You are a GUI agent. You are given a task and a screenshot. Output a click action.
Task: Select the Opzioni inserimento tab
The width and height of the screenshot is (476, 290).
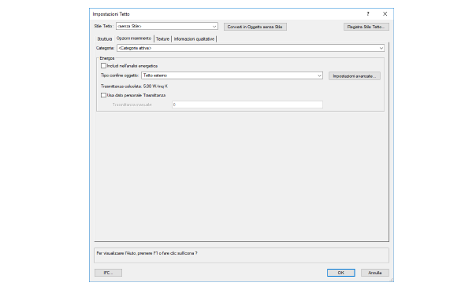[x=134, y=39]
